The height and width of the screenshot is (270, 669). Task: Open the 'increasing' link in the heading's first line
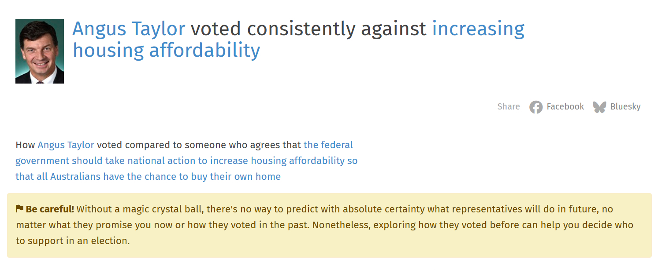(x=478, y=29)
